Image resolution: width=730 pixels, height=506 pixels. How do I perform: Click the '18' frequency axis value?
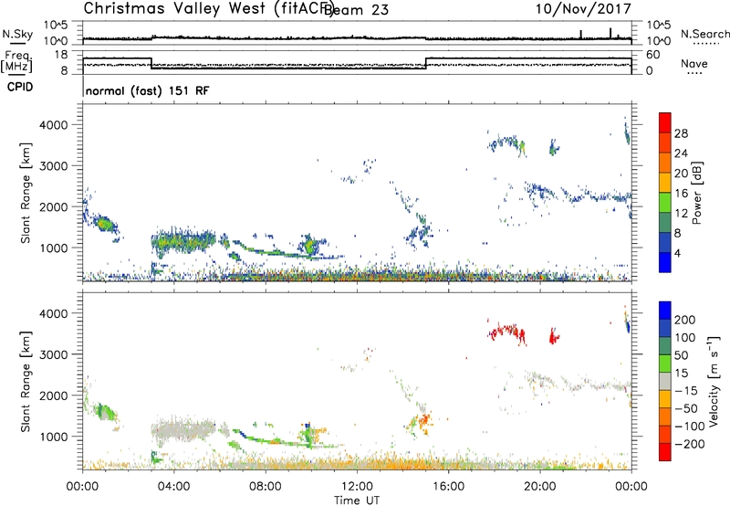(60, 55)
